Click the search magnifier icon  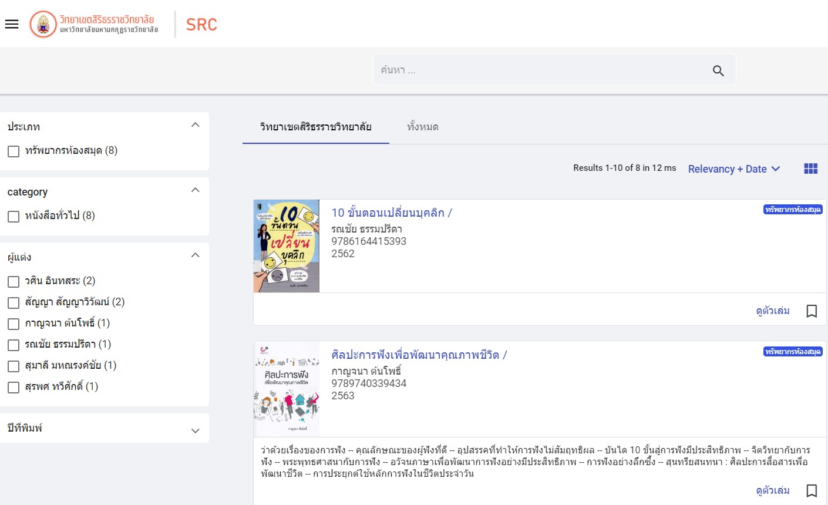pos(718,70)
